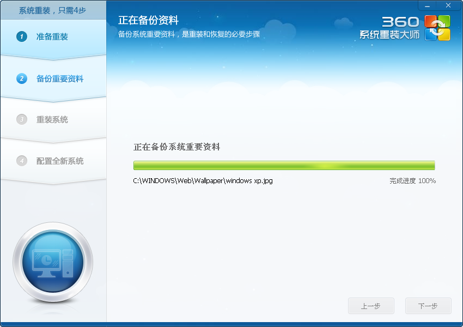Click the 上一步 button
Screen dimensions: 463x327
[371, 306]
